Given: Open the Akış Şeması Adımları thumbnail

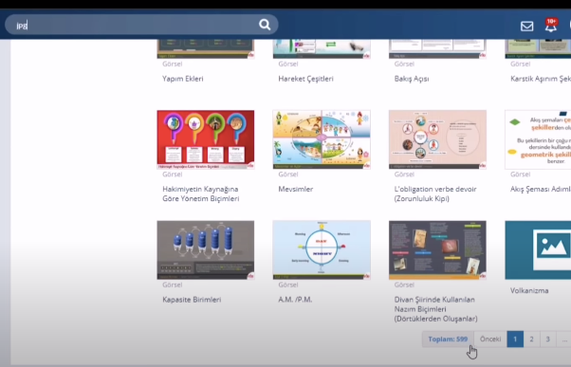Looking at the screenshot, I should point(538,139).
